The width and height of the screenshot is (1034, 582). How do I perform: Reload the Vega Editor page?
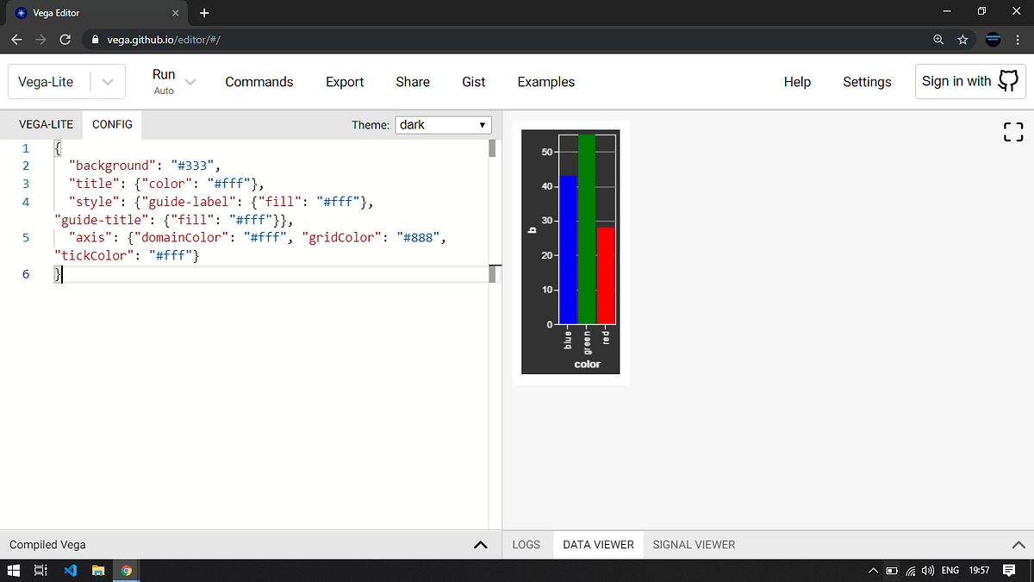click(x=65, y=39)
